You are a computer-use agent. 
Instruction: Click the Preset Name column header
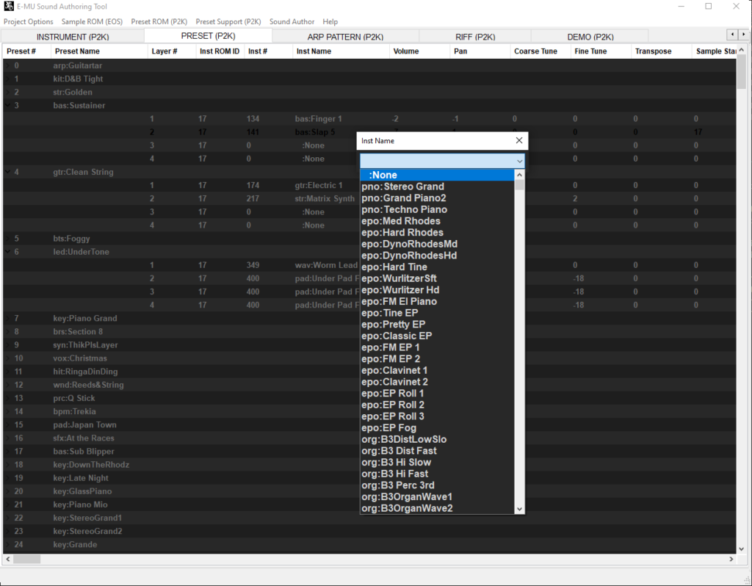pyautogui.click(x=99, y=51)
